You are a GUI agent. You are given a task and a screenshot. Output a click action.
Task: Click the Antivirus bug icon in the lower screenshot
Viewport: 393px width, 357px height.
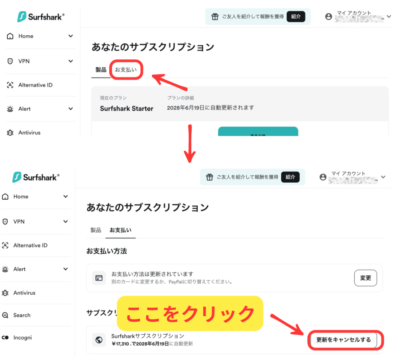coord(5,293)
